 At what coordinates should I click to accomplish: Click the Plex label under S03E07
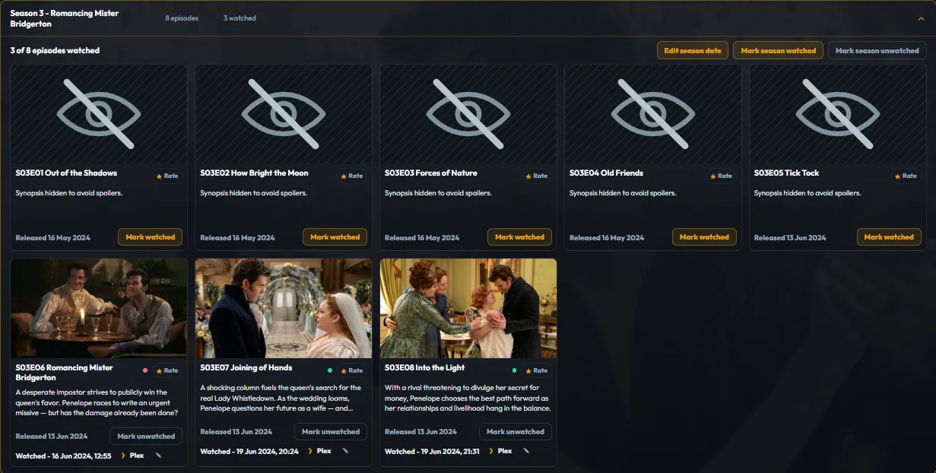tap(324, 451)
